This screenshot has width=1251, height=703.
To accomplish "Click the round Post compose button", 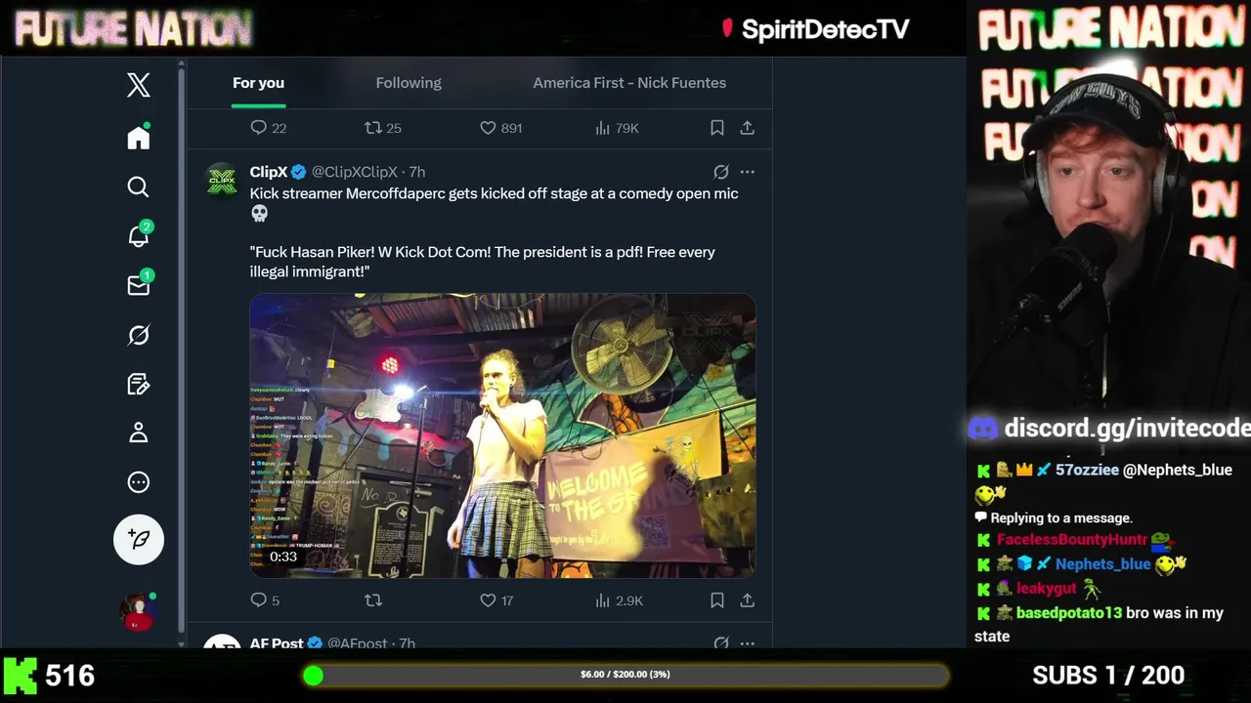I will point(139,539).
